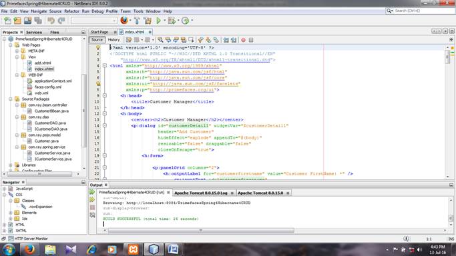Image resolution: width=456 pixels, height=256 pixels.
Task: Open add.xhtml in Projects tree
Action: 43,63
